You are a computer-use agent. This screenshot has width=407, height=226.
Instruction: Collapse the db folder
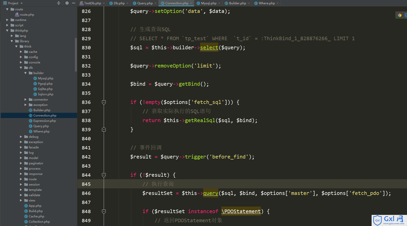[x=21, y=67]
